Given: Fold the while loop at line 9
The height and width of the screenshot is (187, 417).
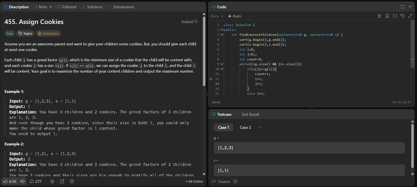Looking at the screenshot, I should point(222,64).
